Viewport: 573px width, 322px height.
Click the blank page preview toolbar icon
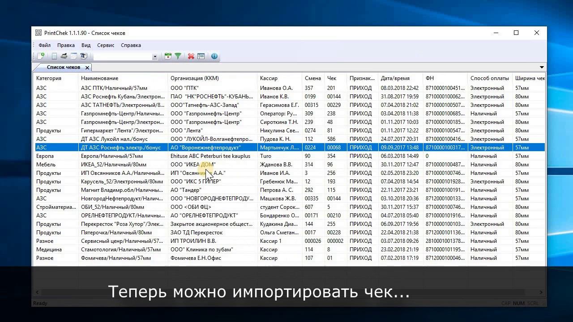[x=74, y=56]
